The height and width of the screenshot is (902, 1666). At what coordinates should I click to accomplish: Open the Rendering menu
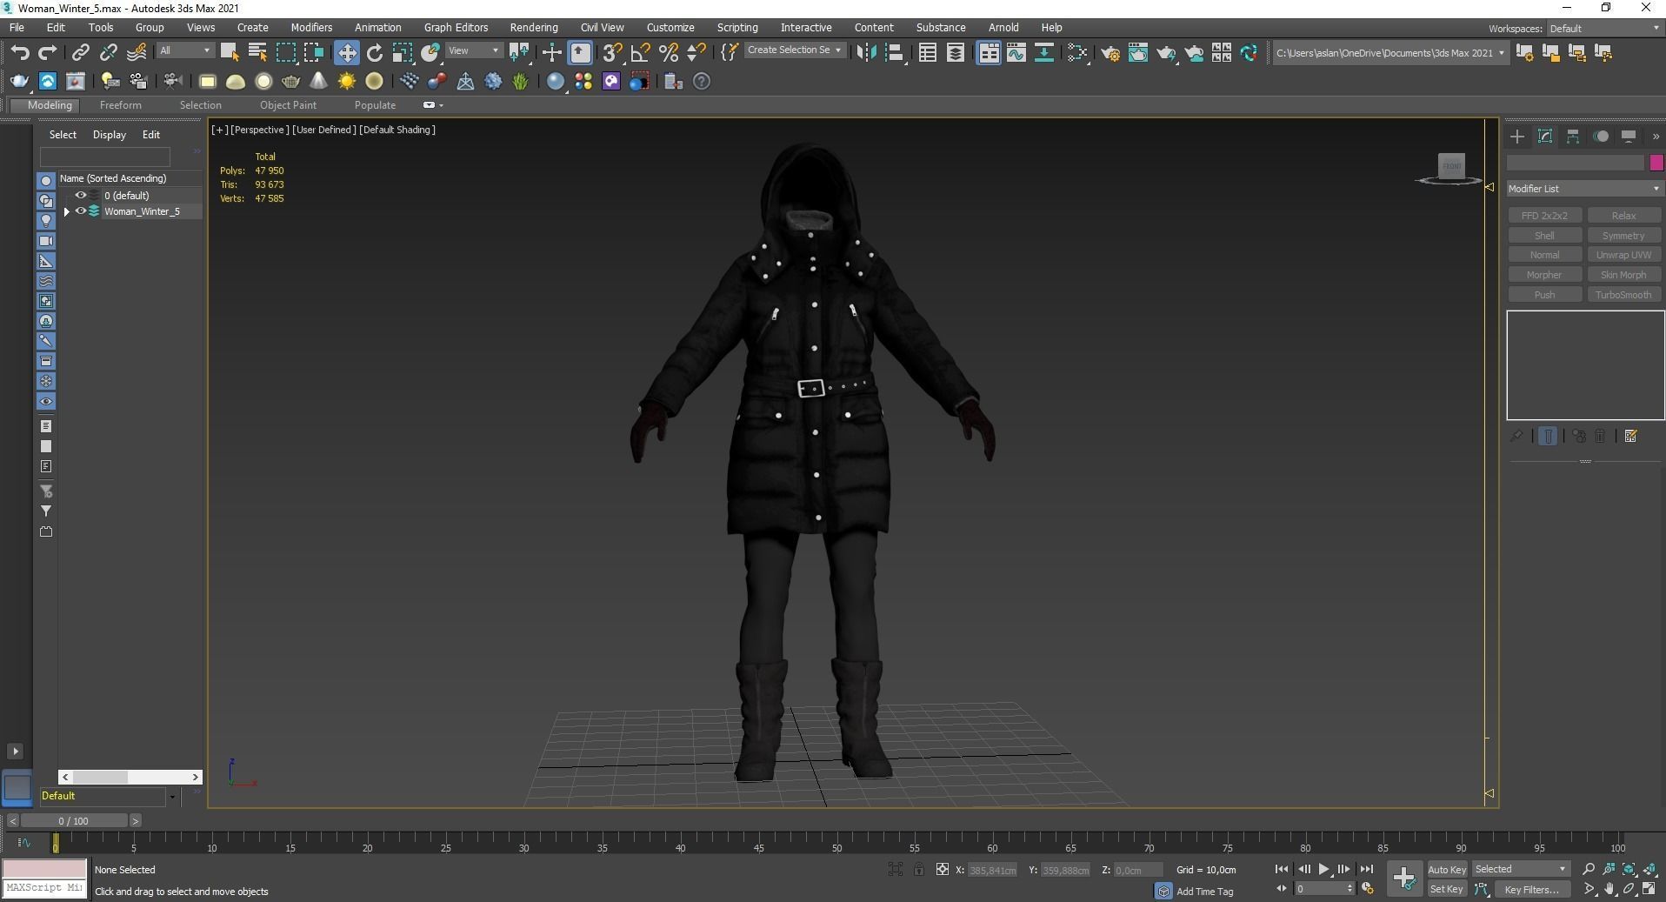coord(534,28)
